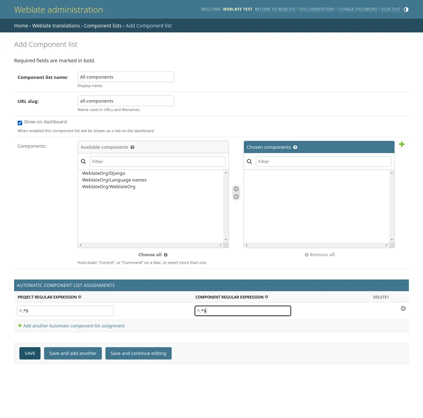Viewport: 423px width, 418px height.
Task: Click Save and add another
Action: tap(73, 354)
